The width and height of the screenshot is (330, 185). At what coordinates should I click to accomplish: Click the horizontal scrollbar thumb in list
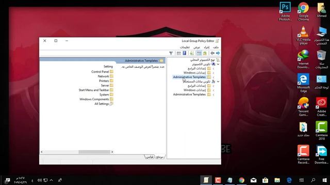(x=94, y=152)
